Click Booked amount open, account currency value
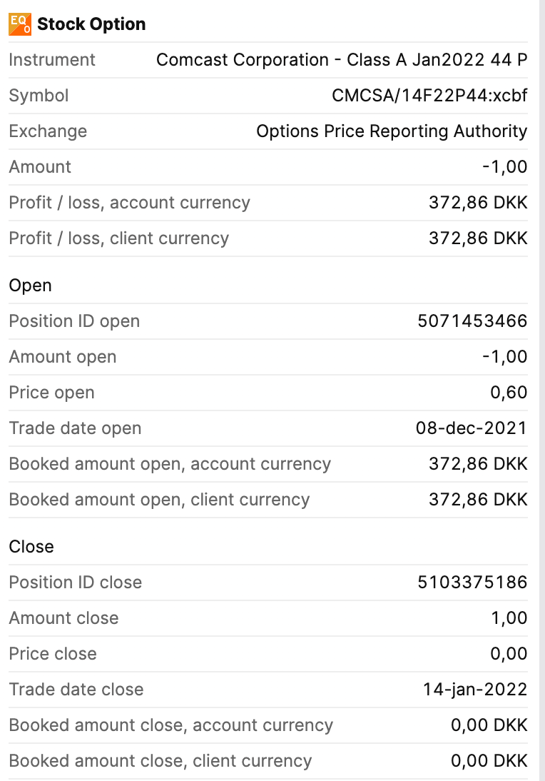The height and width of the screenshot is (781, 545). pyautogui.click(x=478, y=464)
